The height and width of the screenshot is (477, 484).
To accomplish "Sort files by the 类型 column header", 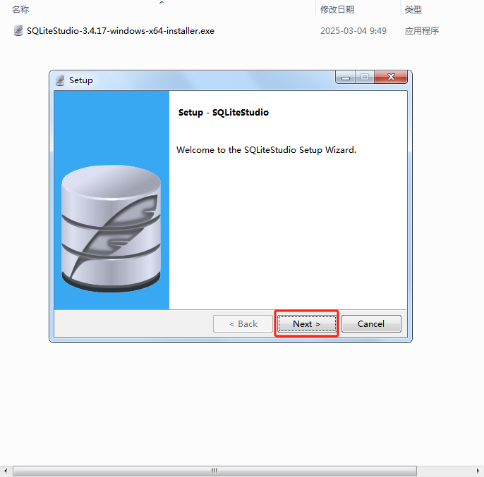I will coord(413,10).
